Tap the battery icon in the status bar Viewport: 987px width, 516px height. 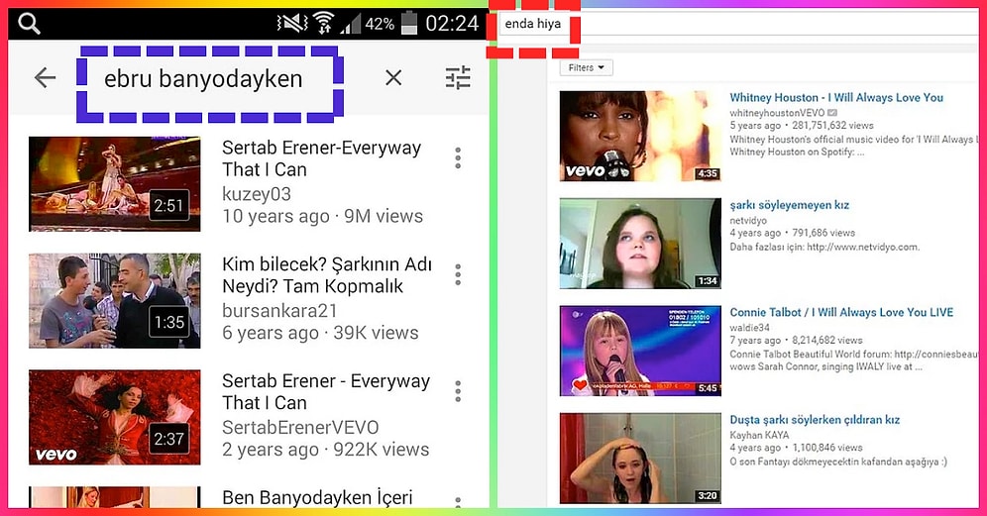(410, 24)
